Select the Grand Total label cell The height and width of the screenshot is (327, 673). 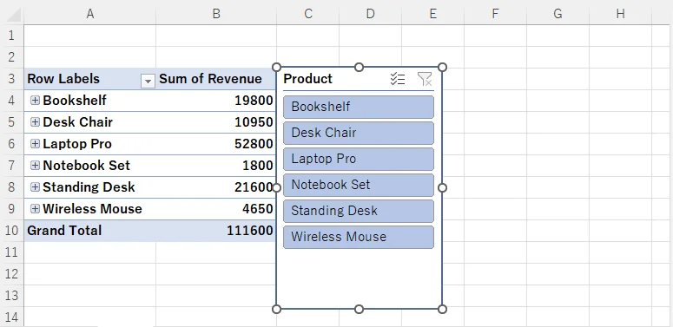click(x=89, y=231)
